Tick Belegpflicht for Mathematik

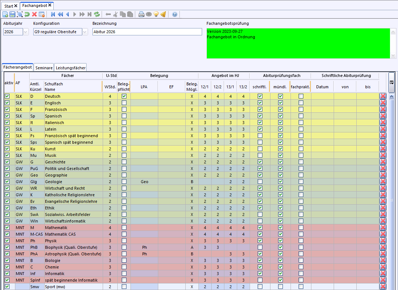coord(124,228)
